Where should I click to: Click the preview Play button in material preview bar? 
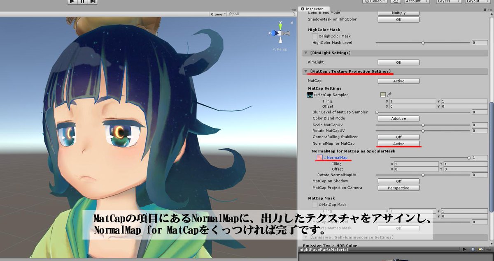pos(464,249)
